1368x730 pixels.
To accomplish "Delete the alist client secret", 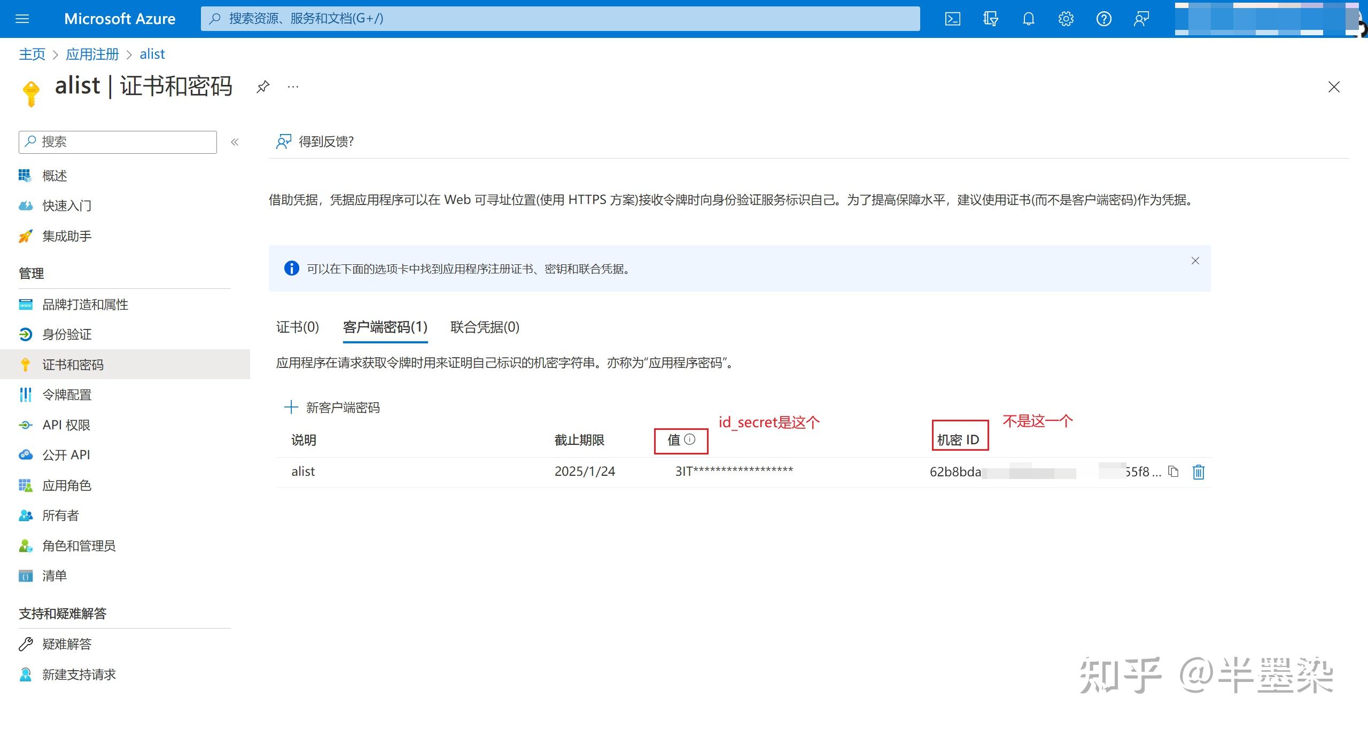I will pyautogui.click(x=1199, y=472).
